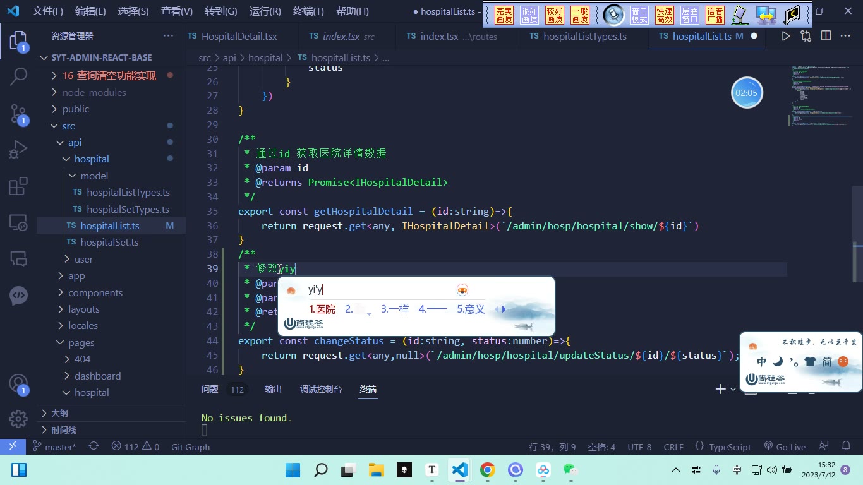The width and height of the screenshot is (863, 485).
Task: Open File Explorer from the taskbar
Action: click(x=377, y=470)
